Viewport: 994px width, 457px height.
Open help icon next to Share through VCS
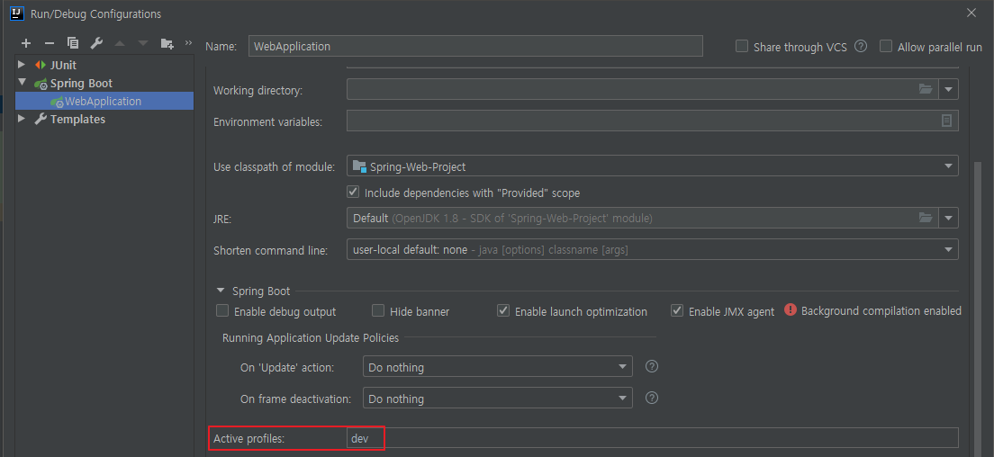point(860,46)
